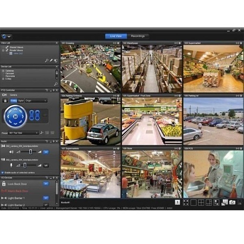Open the Origin dropdown in PTZ Controller

point(36,101)
